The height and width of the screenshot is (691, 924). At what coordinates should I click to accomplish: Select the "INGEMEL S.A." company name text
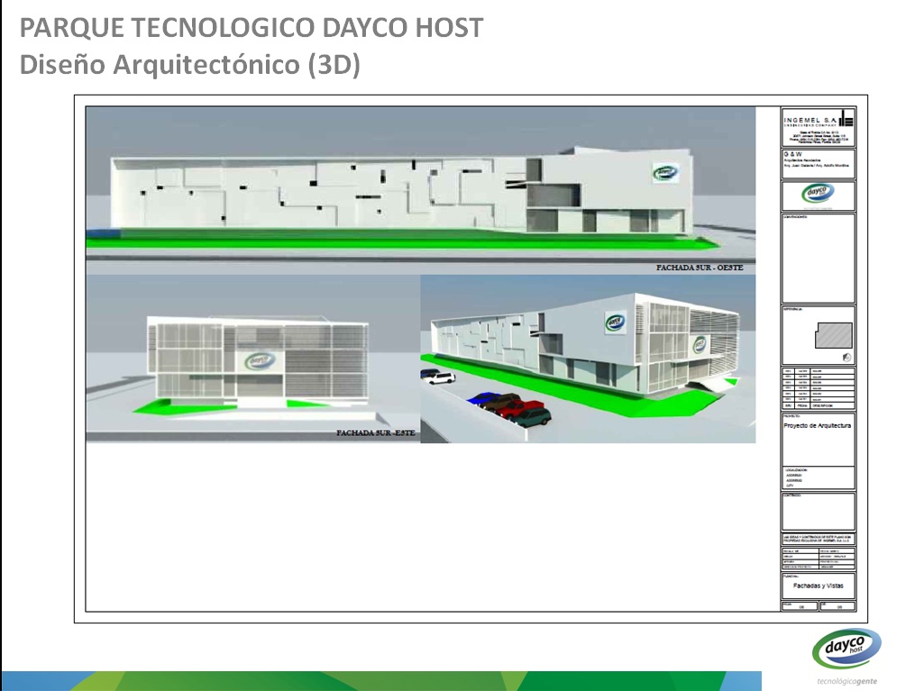(810, 120)
